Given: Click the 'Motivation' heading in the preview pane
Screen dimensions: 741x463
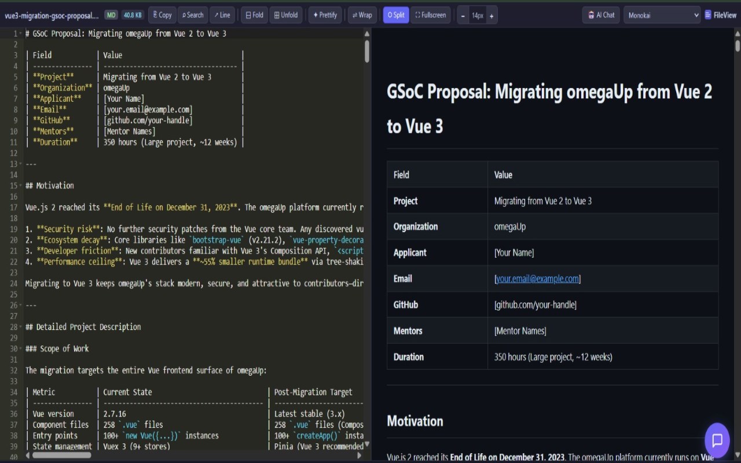Looking at the screenshot, I should 415,421.
